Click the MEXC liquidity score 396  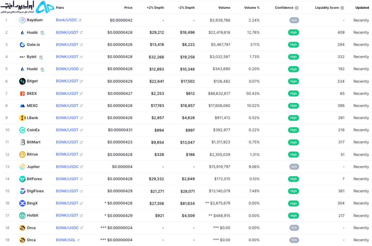[x=341, y=106]
